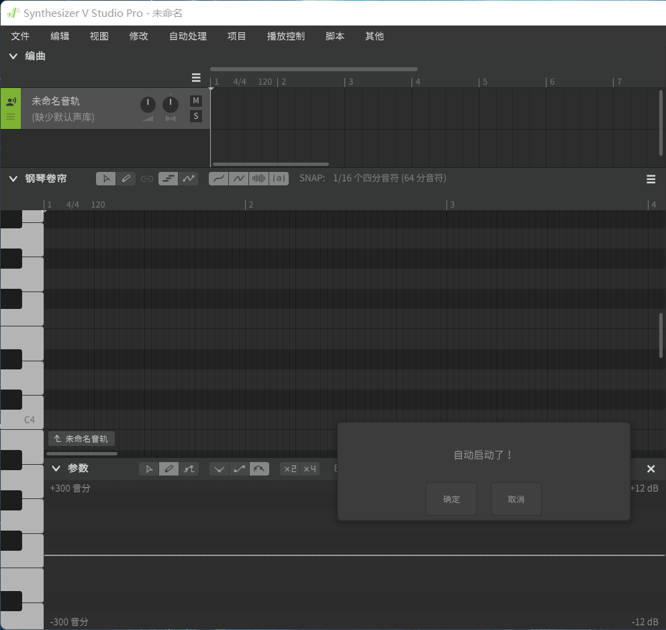
Task: Toggle the pitch deviation zigzag display button
Action: pyautogui.click(x=239, y=179)
